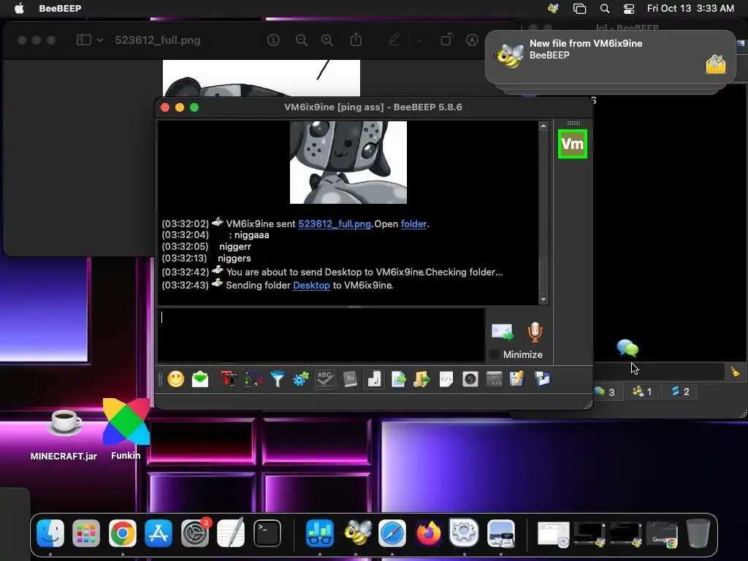
Task: Toggle the sidebar button in Preview window
Action: tap(83, 40)
